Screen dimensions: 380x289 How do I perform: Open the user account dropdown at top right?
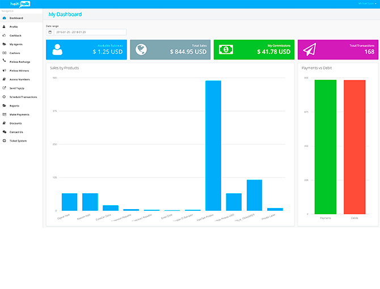coord(367,3)
